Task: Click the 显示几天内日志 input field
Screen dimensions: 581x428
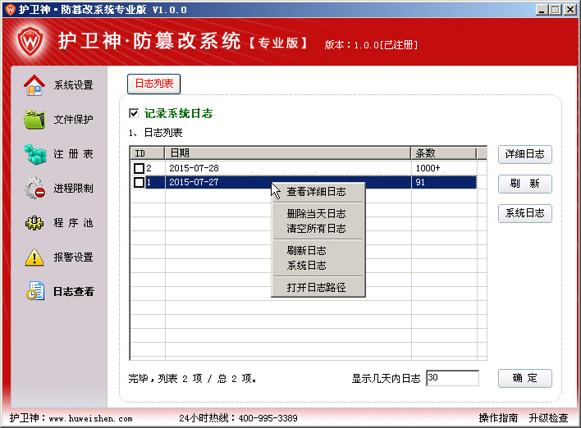Action: point(452,378)
